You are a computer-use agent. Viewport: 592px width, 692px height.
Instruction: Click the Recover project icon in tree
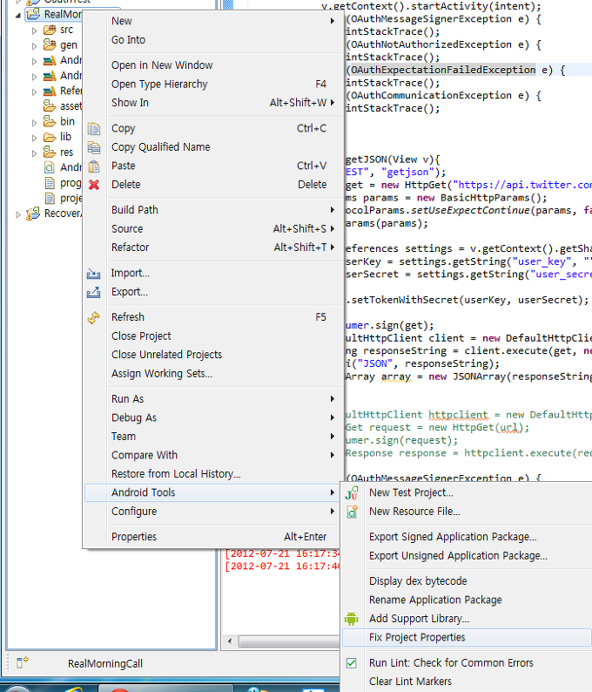[x=33, y=214]
